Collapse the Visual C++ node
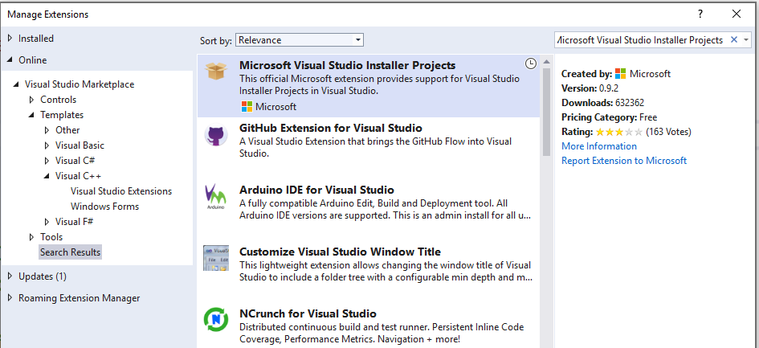The width and height of the screenshot is (759, 348). pos(47,176)
